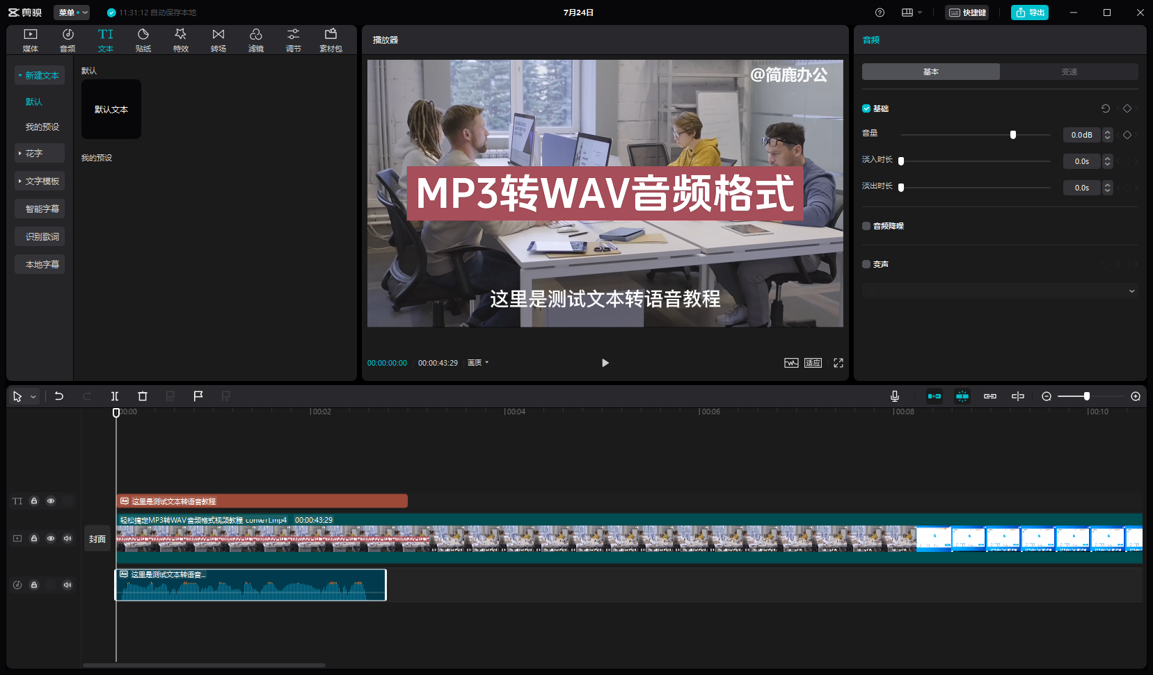
Task: Expand the 文字模板 category in sidebar
Action: click(40, 181)
